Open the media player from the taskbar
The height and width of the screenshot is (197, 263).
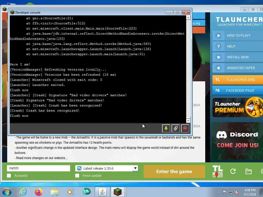(70, 192)
